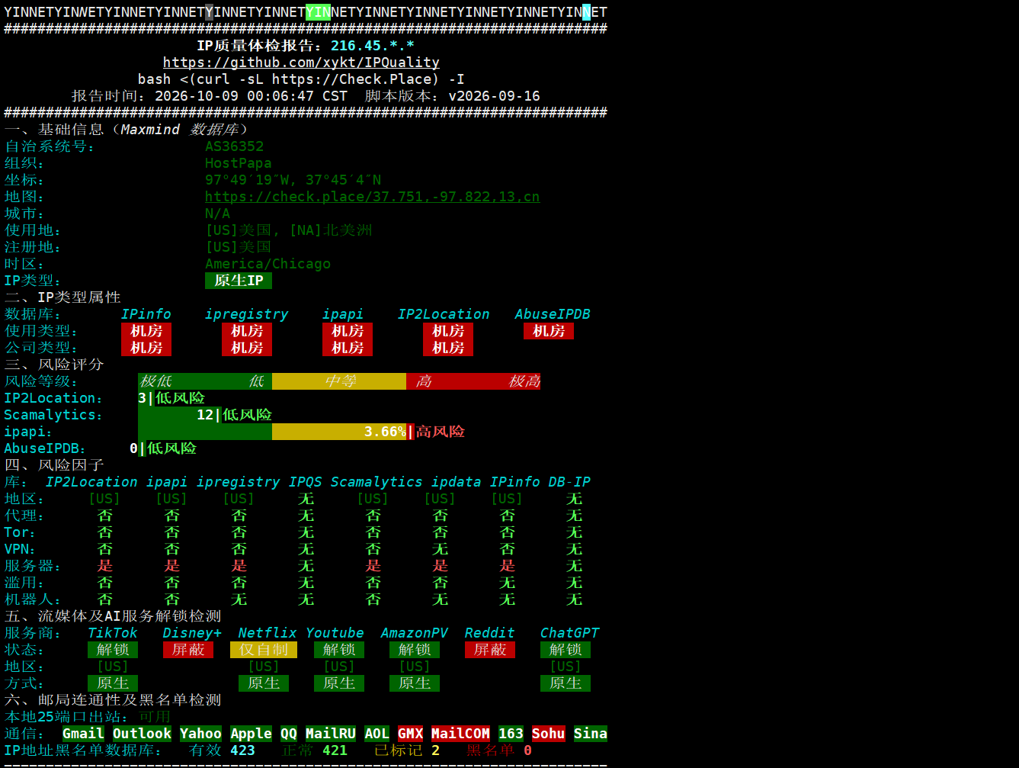The image size is (1019, 768).
Task: Click the 原生 badge under TikTok
Action: [113, 683]
